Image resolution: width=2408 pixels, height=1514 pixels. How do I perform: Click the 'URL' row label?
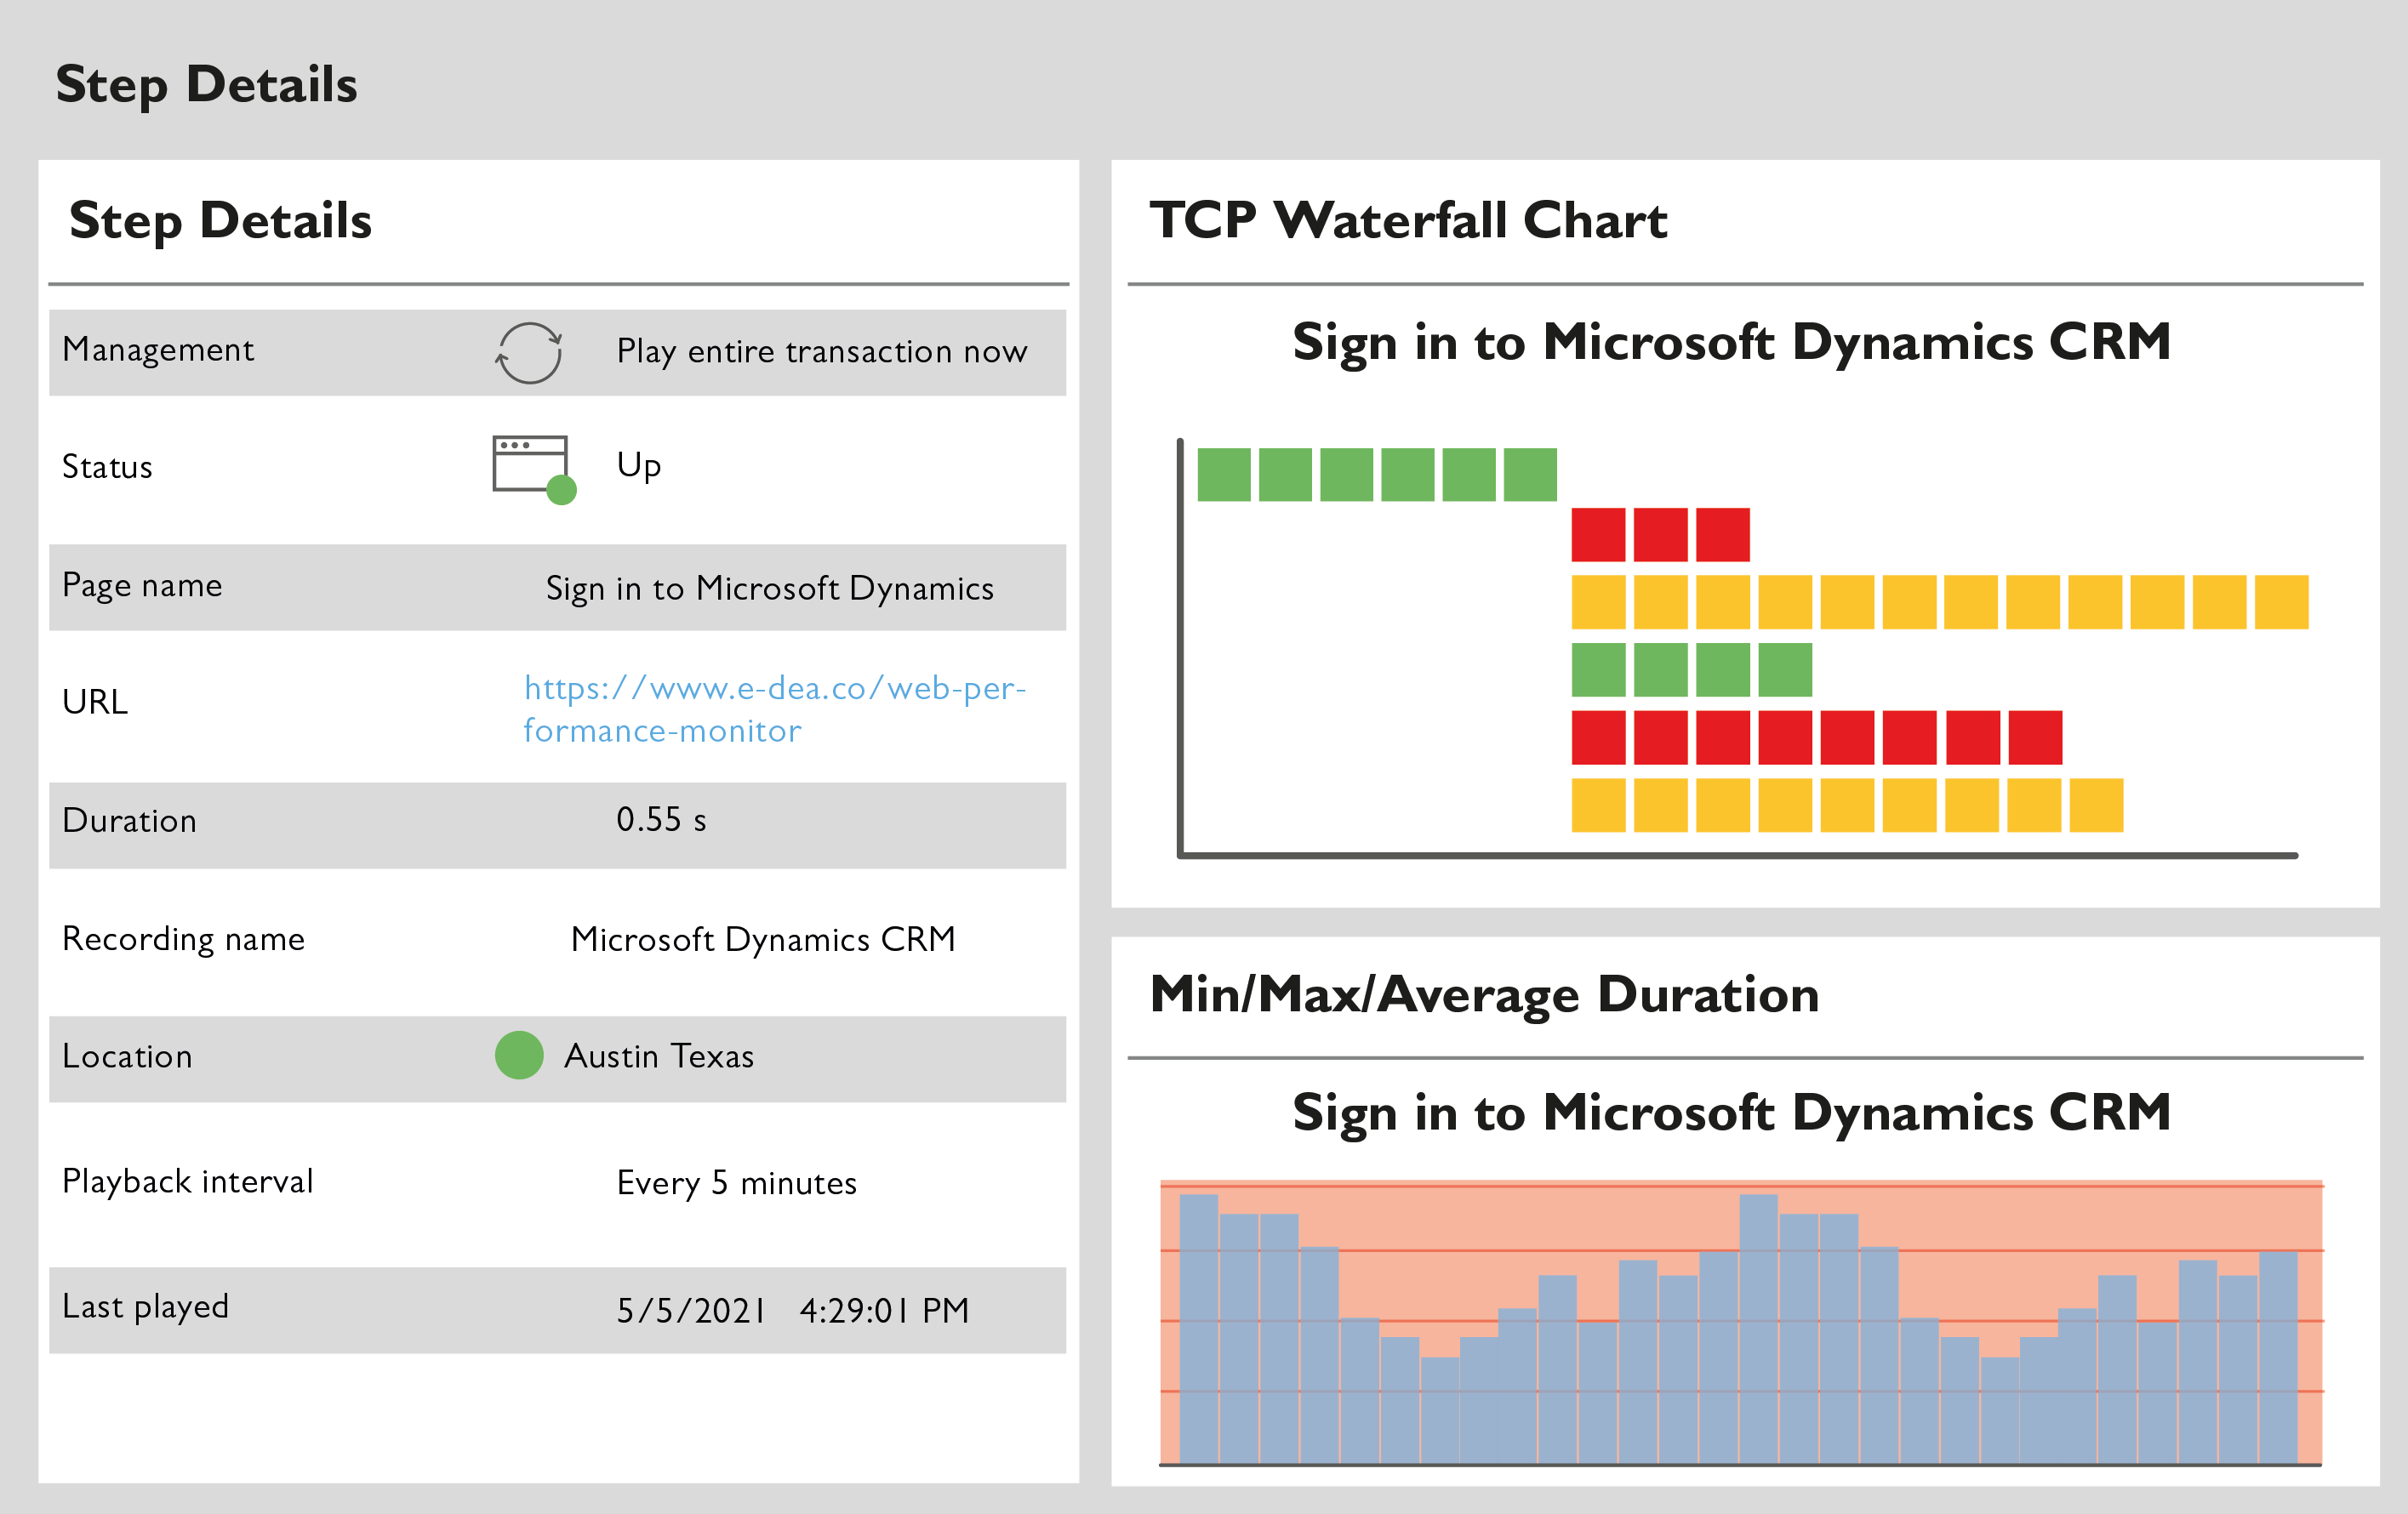(x=95, y=702)
